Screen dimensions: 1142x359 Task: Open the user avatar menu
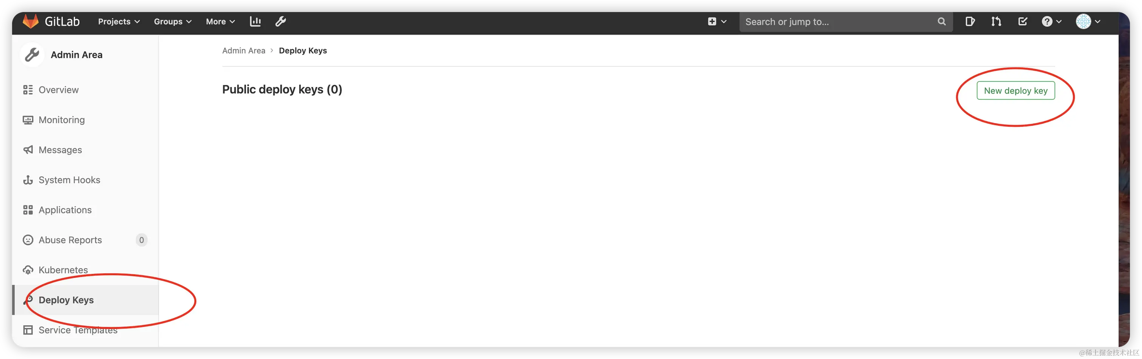[x=1088, y=21]
